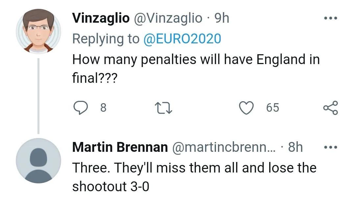Screen dimensions: 355x208
Task: Open the @EURO2020 mention link
Action: [x=182, y=39]
